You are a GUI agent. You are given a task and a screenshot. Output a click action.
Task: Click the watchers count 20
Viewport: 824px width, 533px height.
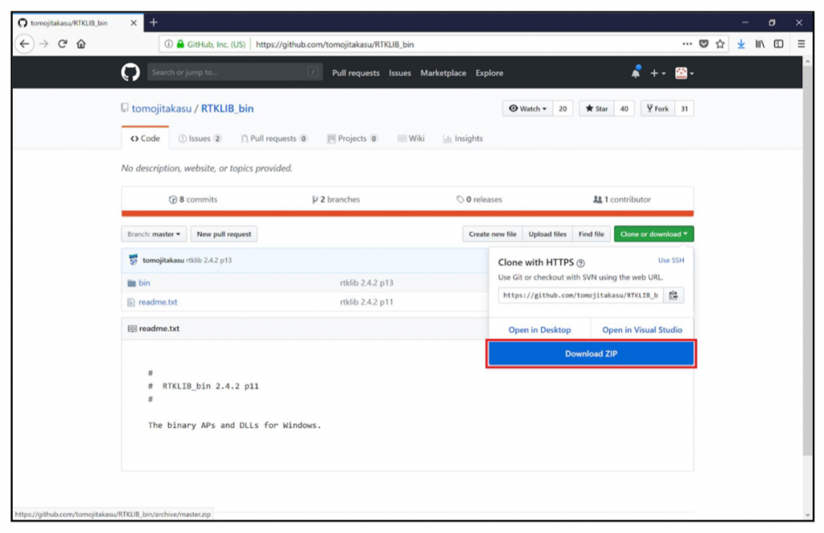562,109
